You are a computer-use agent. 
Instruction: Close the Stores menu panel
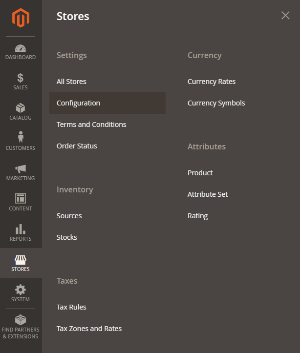[285, 16]
